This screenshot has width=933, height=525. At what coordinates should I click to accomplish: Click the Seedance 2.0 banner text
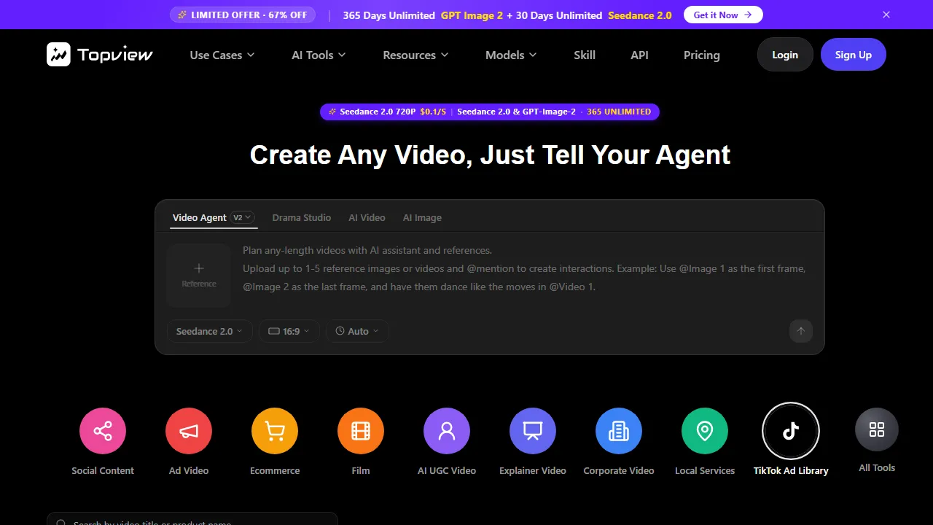click(x=639, y=15)
